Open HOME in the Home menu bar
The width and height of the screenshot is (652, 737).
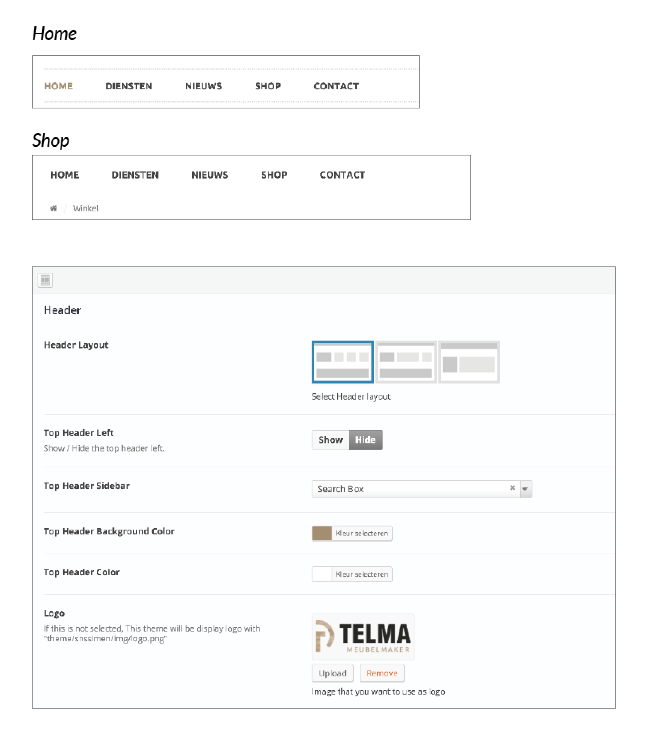click(x=58, y=86)
